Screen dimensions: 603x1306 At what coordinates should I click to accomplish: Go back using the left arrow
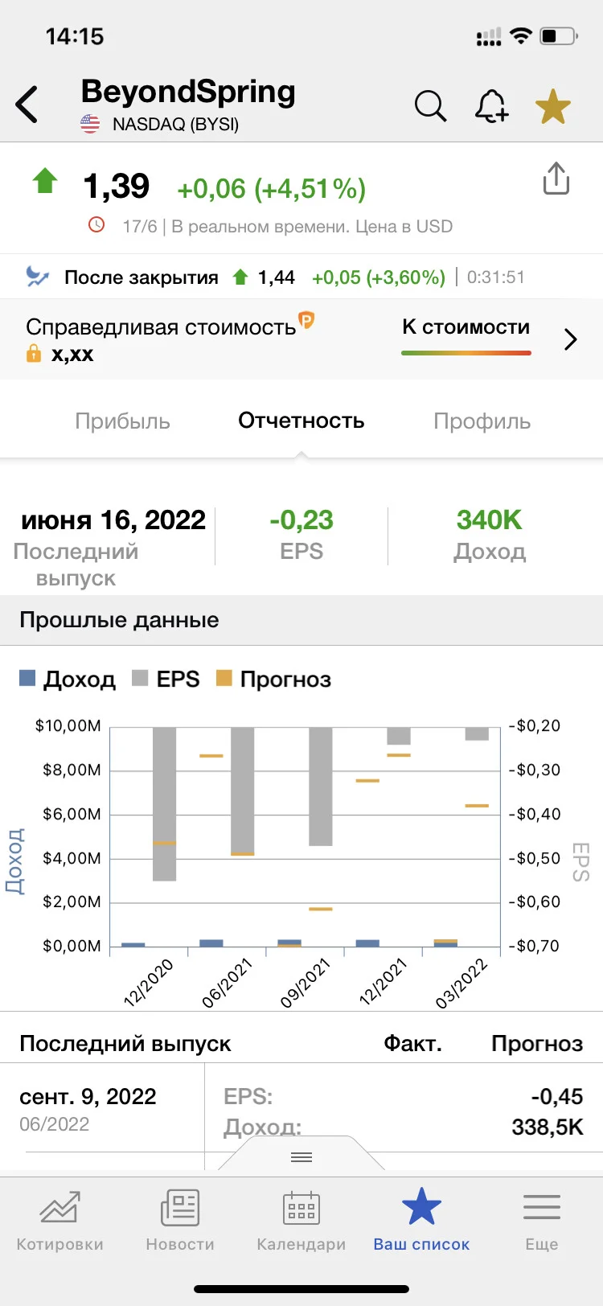pos(27,105)
